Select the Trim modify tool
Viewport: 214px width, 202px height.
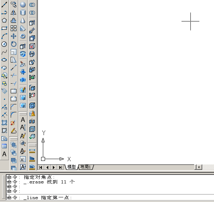tap(14, 75)
